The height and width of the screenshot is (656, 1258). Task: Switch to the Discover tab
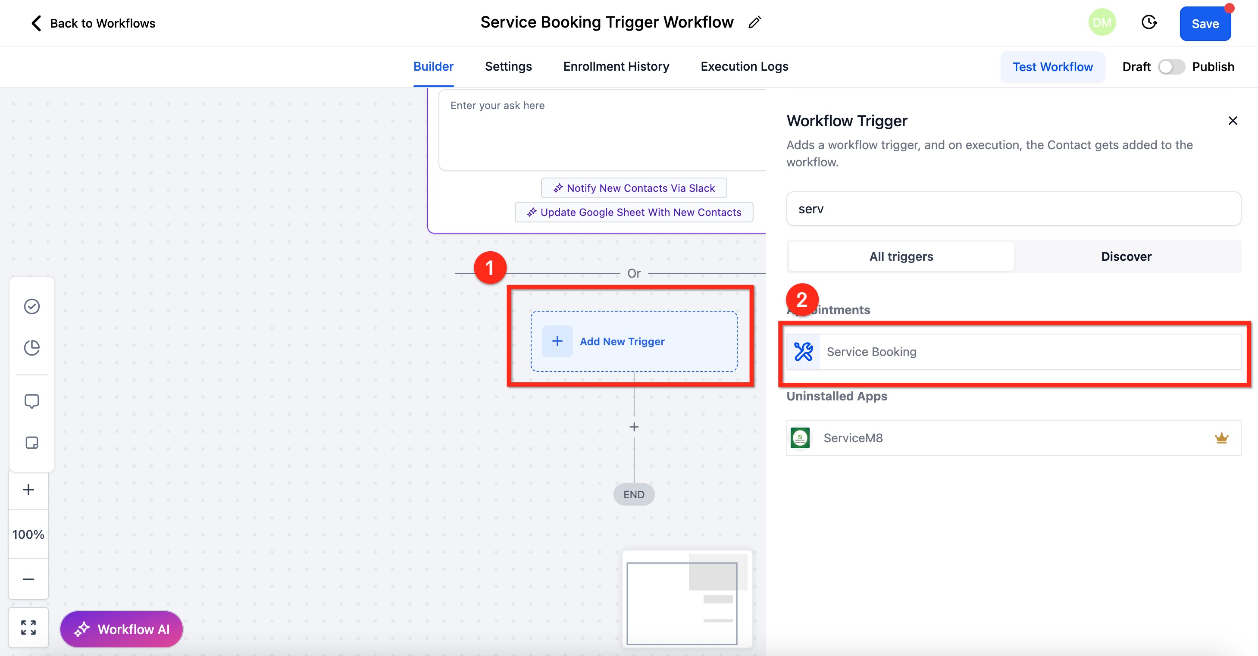[1126, 256]
